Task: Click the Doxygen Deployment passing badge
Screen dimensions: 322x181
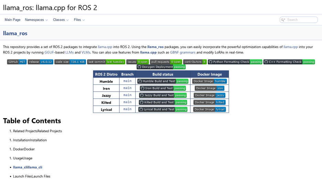Action: [161, 67]
